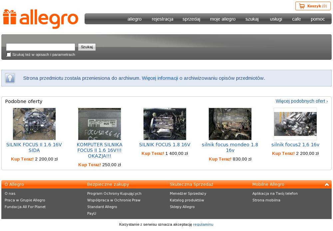
Task: Click 'silnik focus mondeo 1.8 16v' title link
Action: tap(230, 148)
